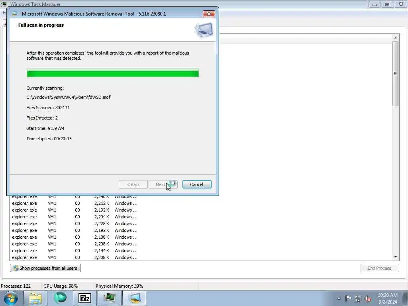Click the removal tool title bar icon
The width and height of the screenshot is (408, 306).
pos(15,14)
